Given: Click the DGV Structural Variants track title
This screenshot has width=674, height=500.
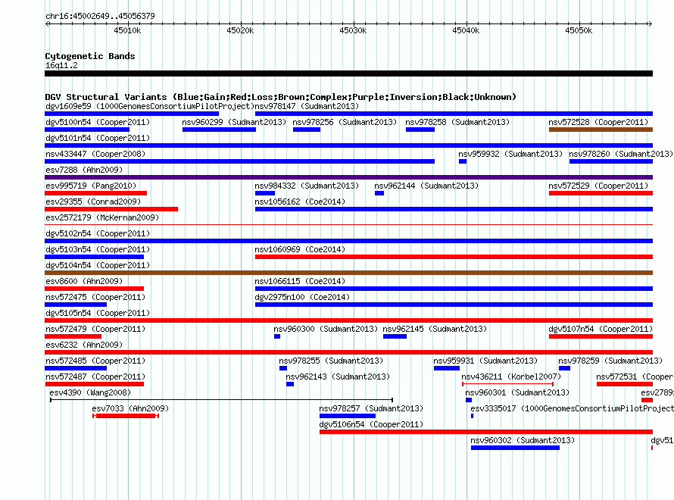Looking at the screenshot, I should point(281,97).
